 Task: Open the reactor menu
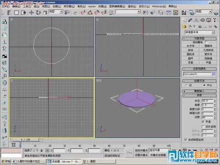click(92, 6)
